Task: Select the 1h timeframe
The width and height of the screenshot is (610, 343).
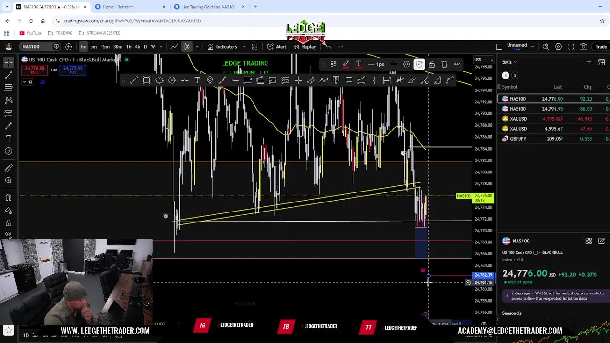Action: (x=129, y=47)
